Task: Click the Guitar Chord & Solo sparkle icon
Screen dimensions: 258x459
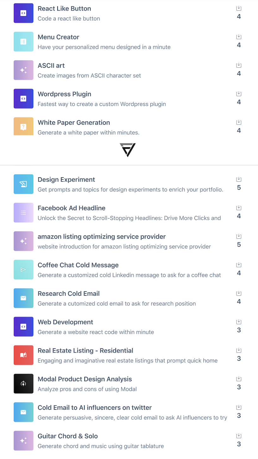Action: click(x=23, y=440)
